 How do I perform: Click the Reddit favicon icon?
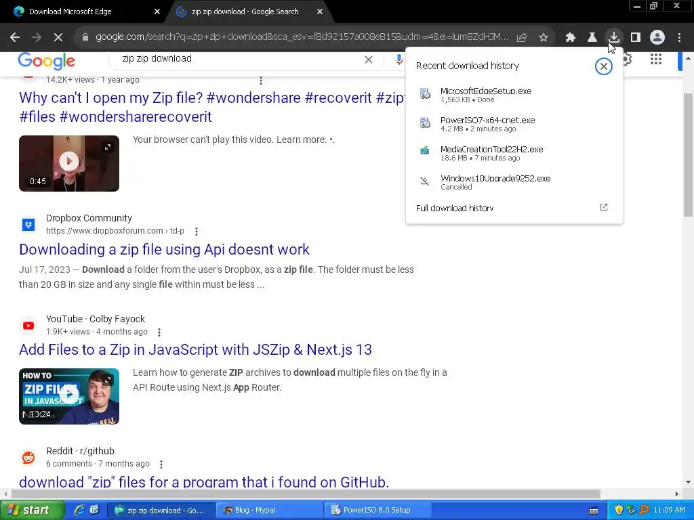(28, 457)
